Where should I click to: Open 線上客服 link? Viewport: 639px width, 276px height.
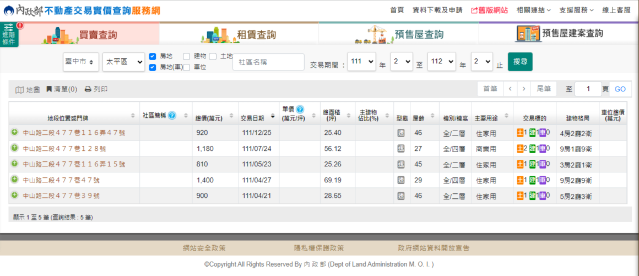pos(616,10)
